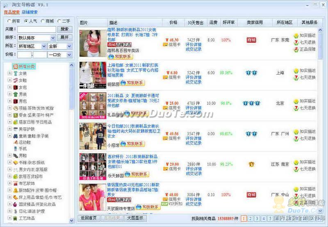This screenshot has width=328, height=227.
Task: Click the 价格 column header
Action: point(173,23)
